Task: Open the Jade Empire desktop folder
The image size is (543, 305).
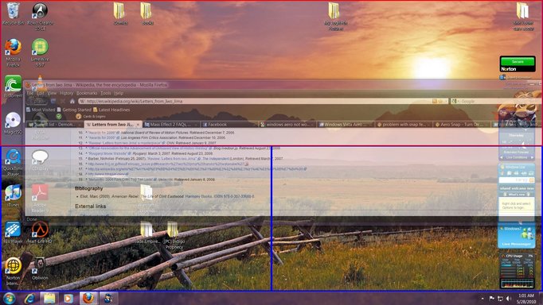Action: tap(146, 233)
